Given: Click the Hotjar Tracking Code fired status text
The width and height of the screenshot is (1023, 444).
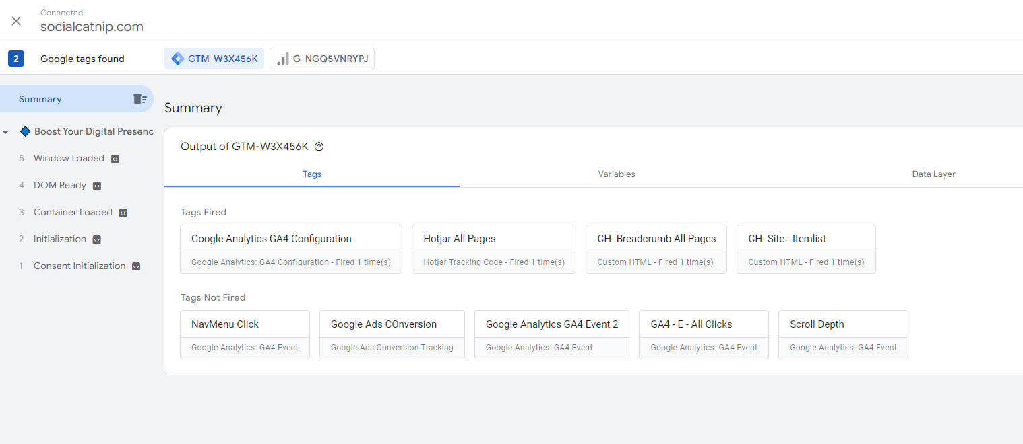Looking at the screenshot, I should pyautogui.click(x=494, y=262).
